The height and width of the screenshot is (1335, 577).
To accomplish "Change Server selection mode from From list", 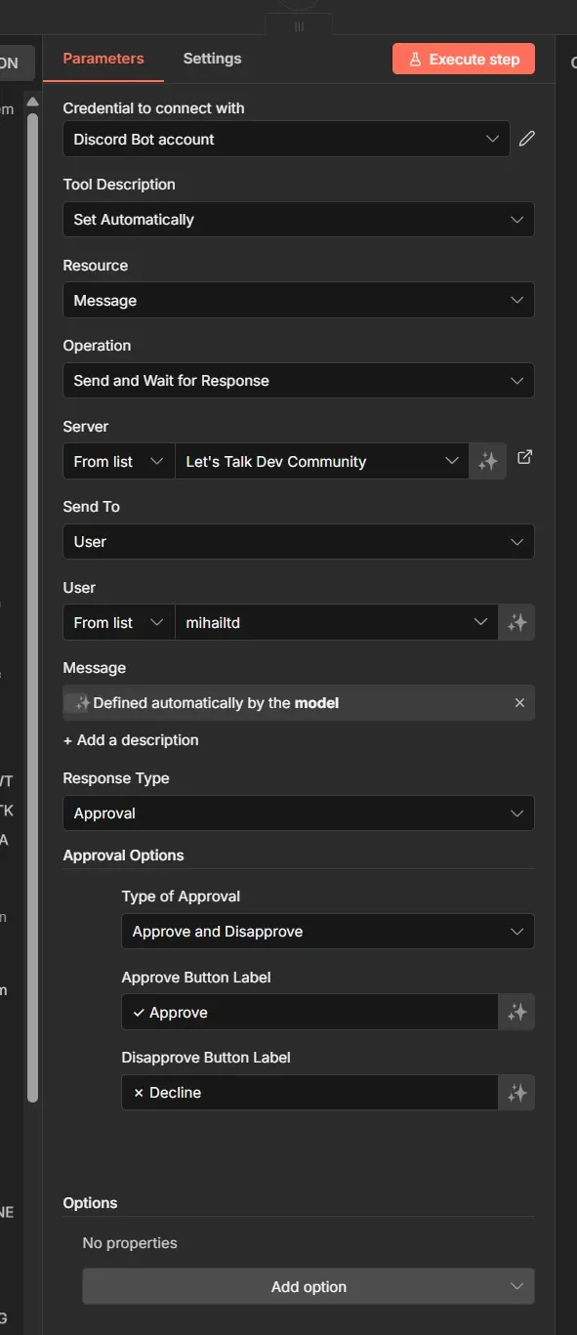I will (118, 460).
